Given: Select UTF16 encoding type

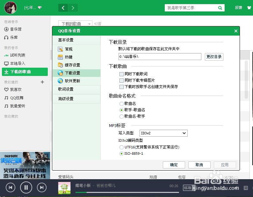Looking at the screenshot, I should pyautogui.click(x=121, y=147).
